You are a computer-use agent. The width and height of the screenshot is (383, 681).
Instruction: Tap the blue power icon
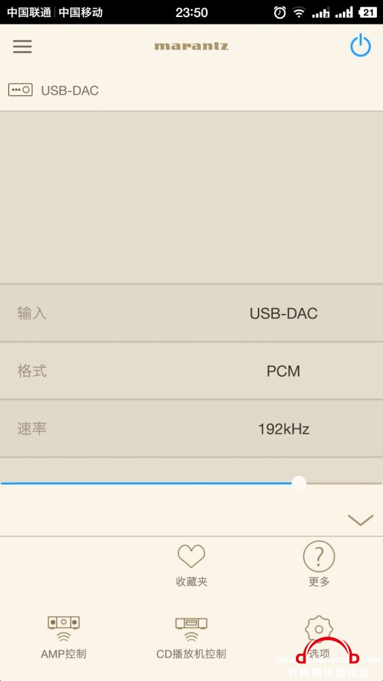pyautogui.click(x=361, y=46)
